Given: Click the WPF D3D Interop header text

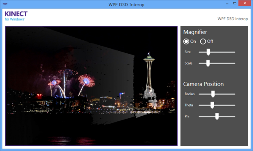Looking at the screenshot, I should (x=233, y=19).
